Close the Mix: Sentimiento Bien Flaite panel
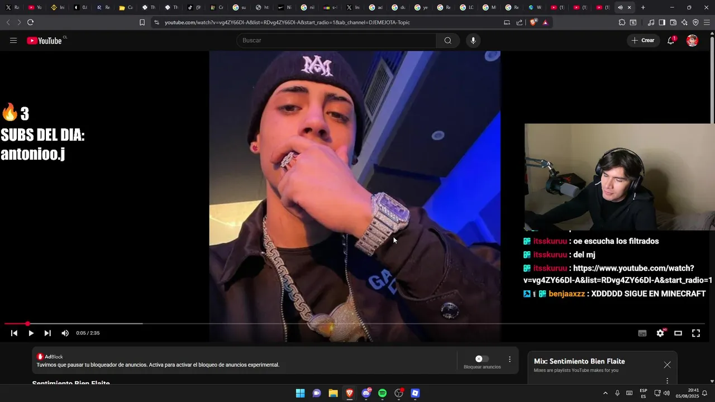Image resolution: width=715 pixels, height=402 pixels. (x=667, y=365)
